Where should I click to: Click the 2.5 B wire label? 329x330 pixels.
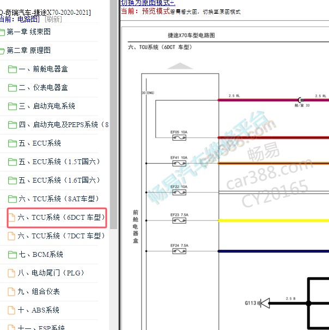pyautogui.click(x=291, y=299)
